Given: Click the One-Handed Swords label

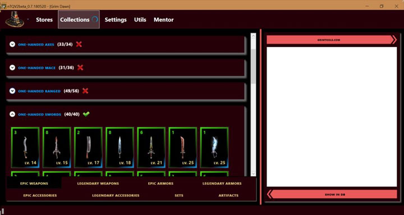Looking at the screenshot, I should click(x=39, y=115).
